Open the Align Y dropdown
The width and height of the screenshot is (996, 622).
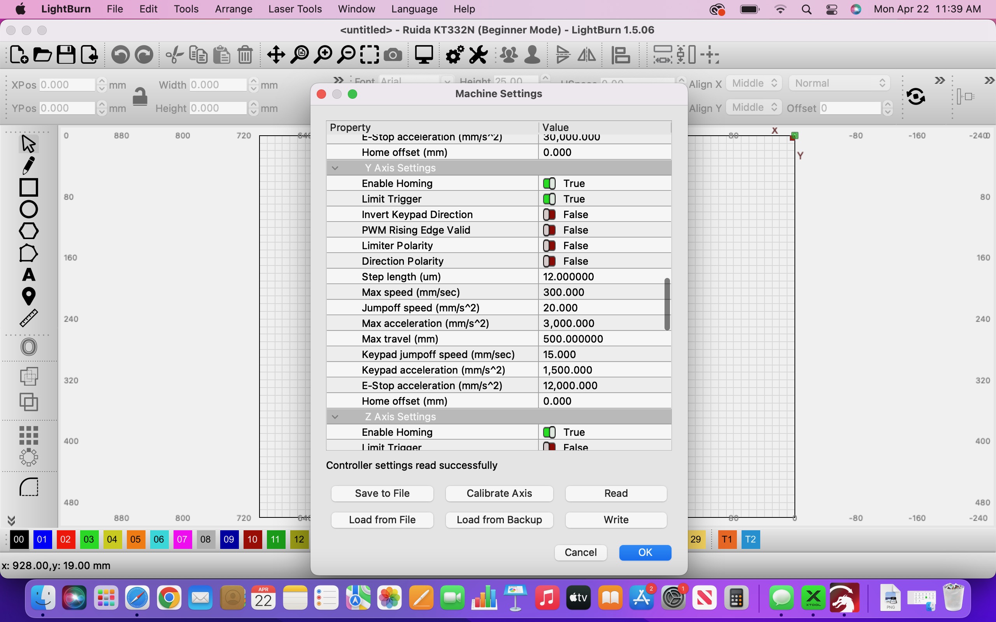click(754, 107)
